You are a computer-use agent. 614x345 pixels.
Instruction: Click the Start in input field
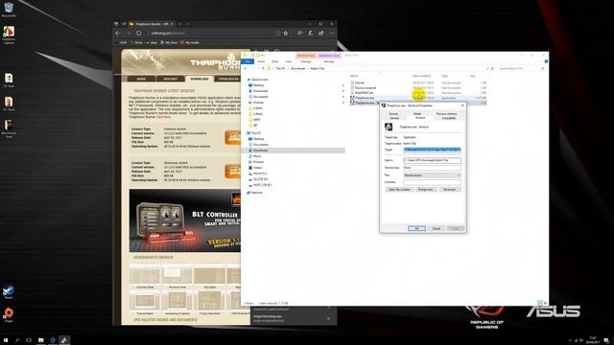point(433,160)
